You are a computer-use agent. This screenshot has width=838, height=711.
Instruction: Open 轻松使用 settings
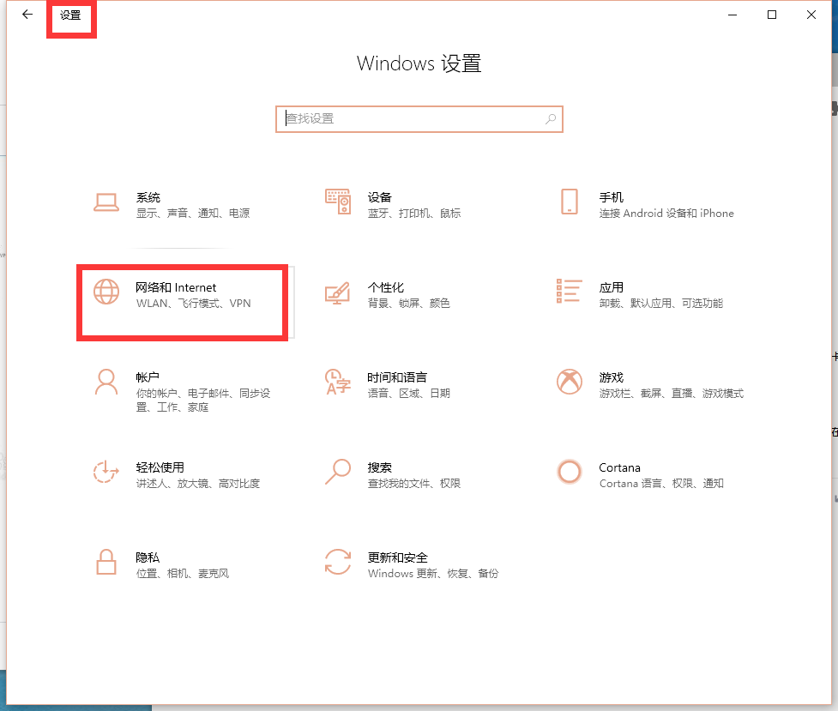[160, 467]
